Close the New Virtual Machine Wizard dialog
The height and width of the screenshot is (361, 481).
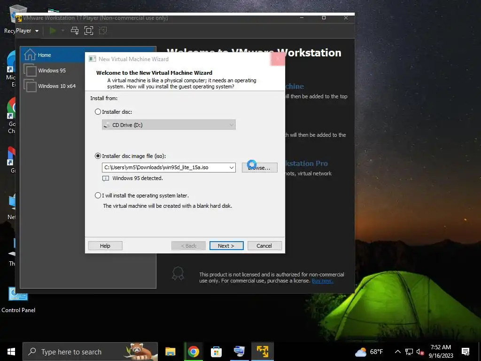click(278, 59)
